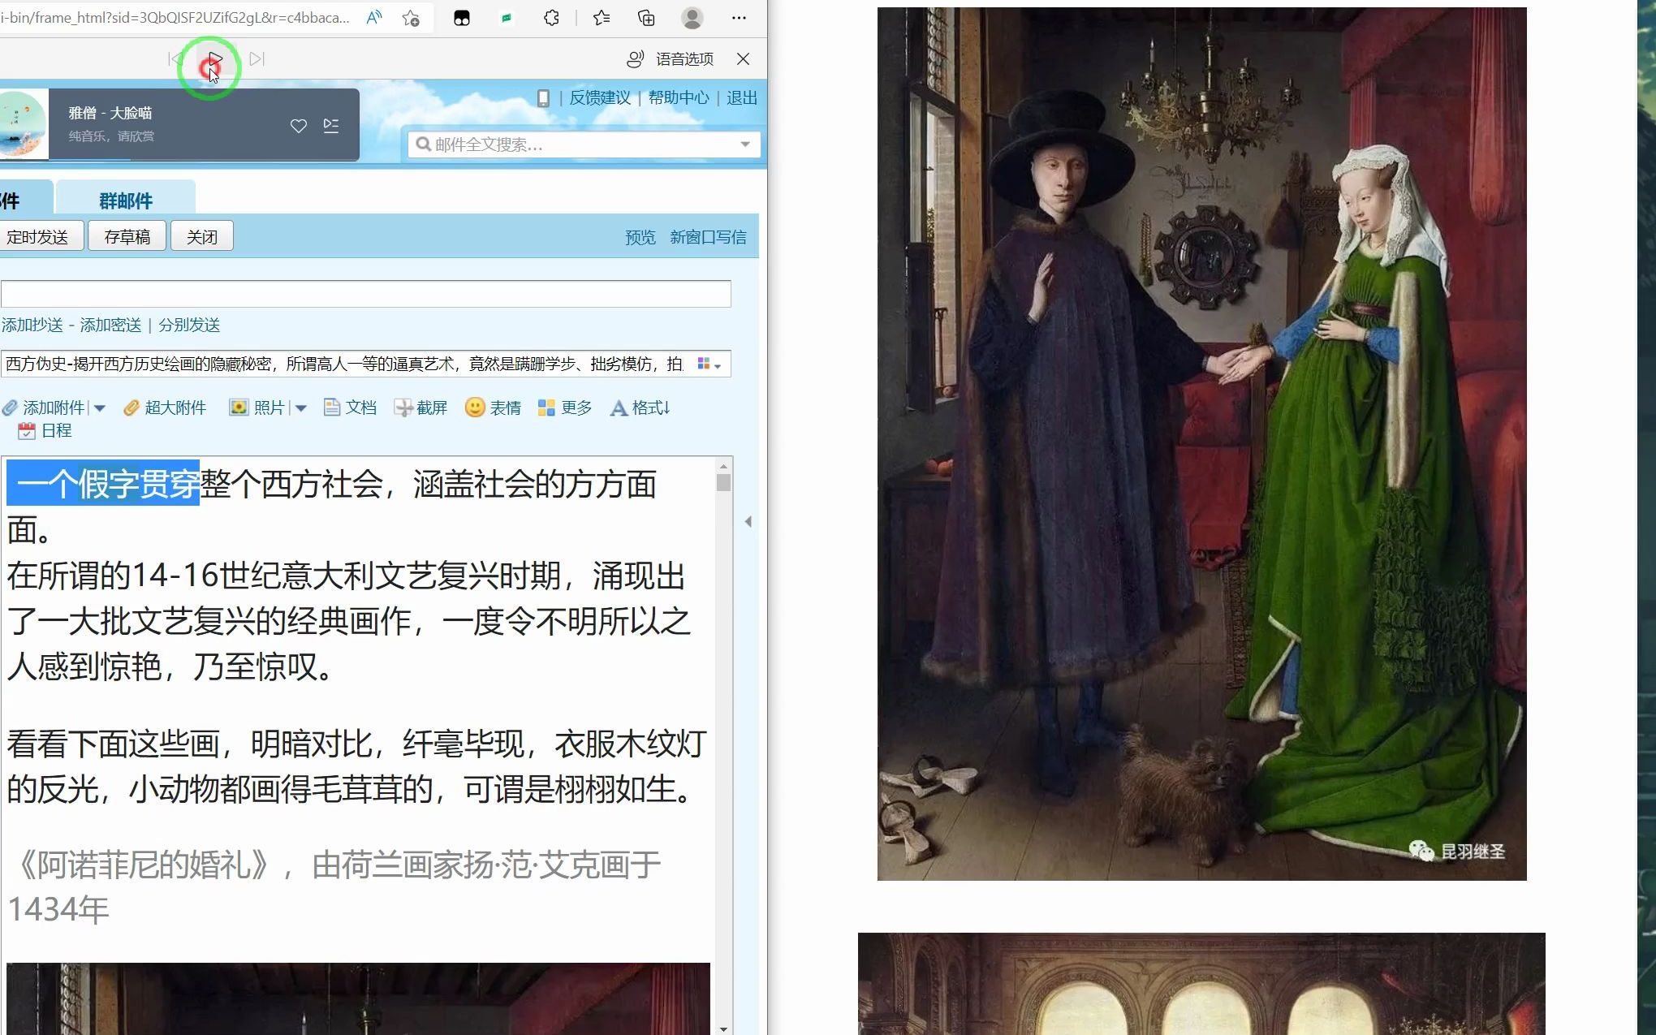Image resolution: width=1656 pixels, height=1035 pixels.
Task: Open the Collections icon
Action: click(x=646, y=18)
